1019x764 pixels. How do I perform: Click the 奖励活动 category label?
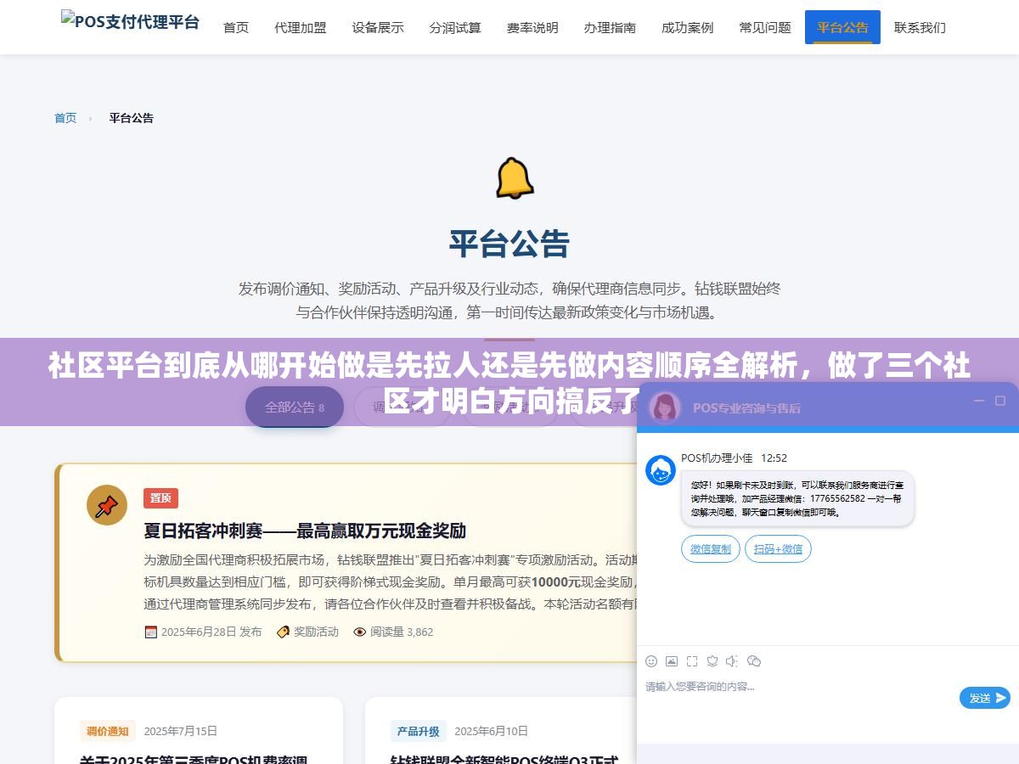coord(316,632)
